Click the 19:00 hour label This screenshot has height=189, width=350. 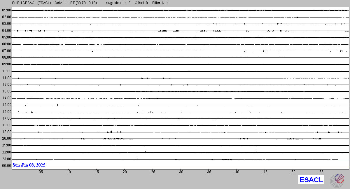(x=6, y=132)
